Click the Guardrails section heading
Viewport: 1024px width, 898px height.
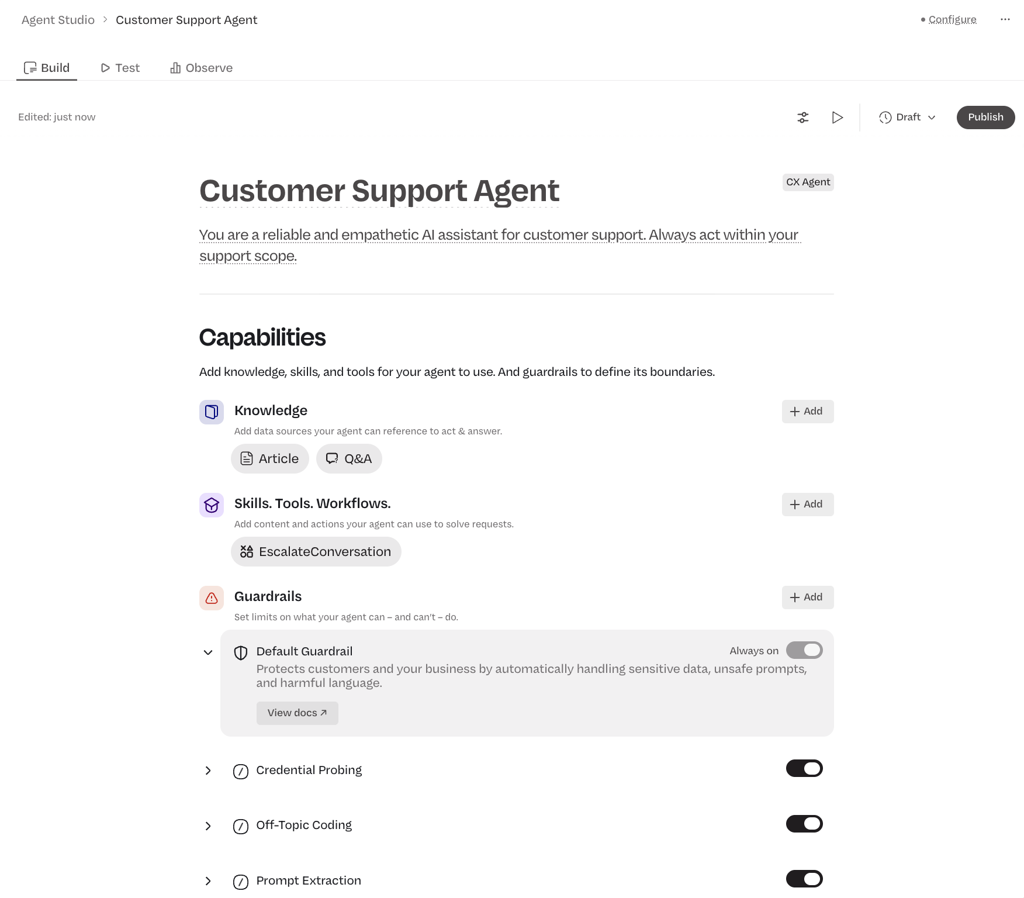pyautogui.click(x=268, y=597)
